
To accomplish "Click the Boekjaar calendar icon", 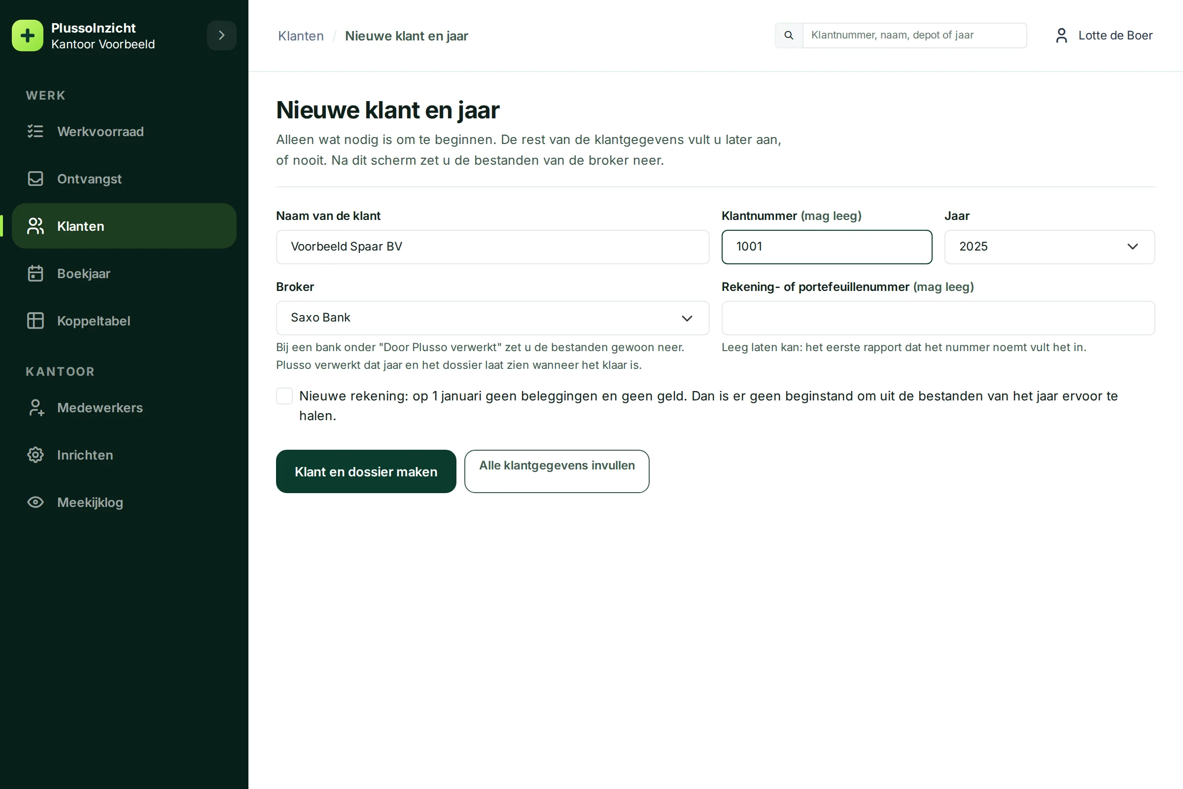I will pyautogui.click(x=35, y=273).
